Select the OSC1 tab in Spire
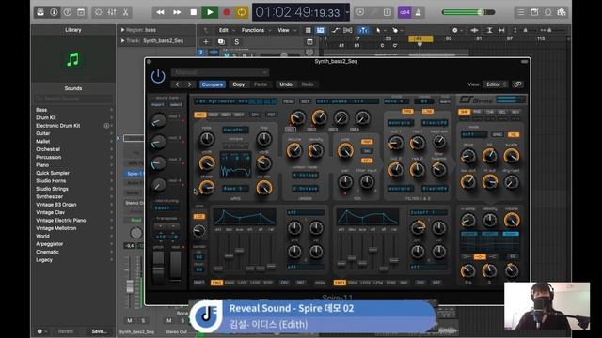602x338 pixels. click(x=200, y=115)
